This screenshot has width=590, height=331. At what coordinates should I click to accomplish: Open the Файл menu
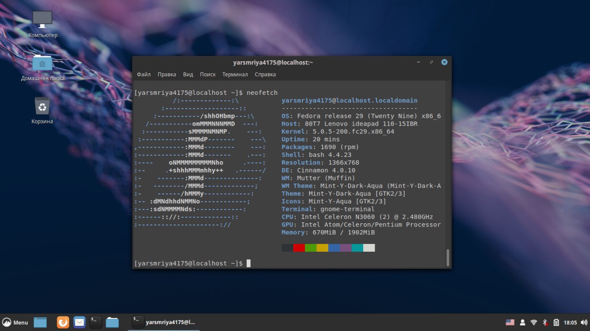point(144,74)
